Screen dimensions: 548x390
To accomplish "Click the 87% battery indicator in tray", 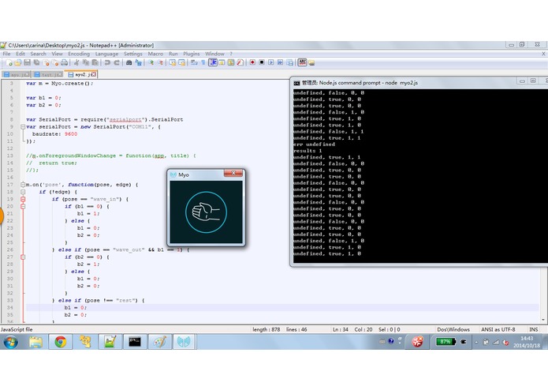I will pyautogui.click(x=445, y=341).
